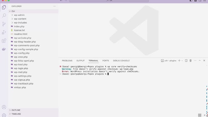Viewport: 208px width, 117px height.
Task: Switch to the PROBLEMS tab
Action: [67, 61]
